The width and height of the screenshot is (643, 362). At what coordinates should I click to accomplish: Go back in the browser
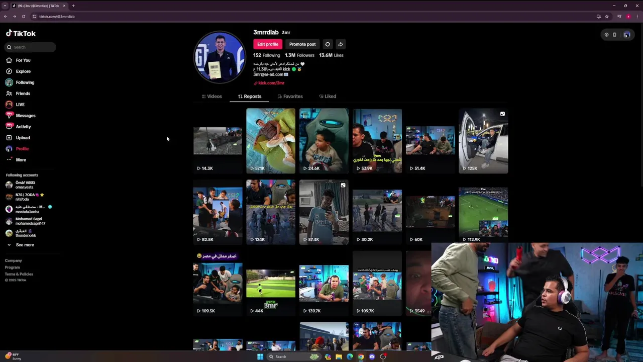click(6, 17)
